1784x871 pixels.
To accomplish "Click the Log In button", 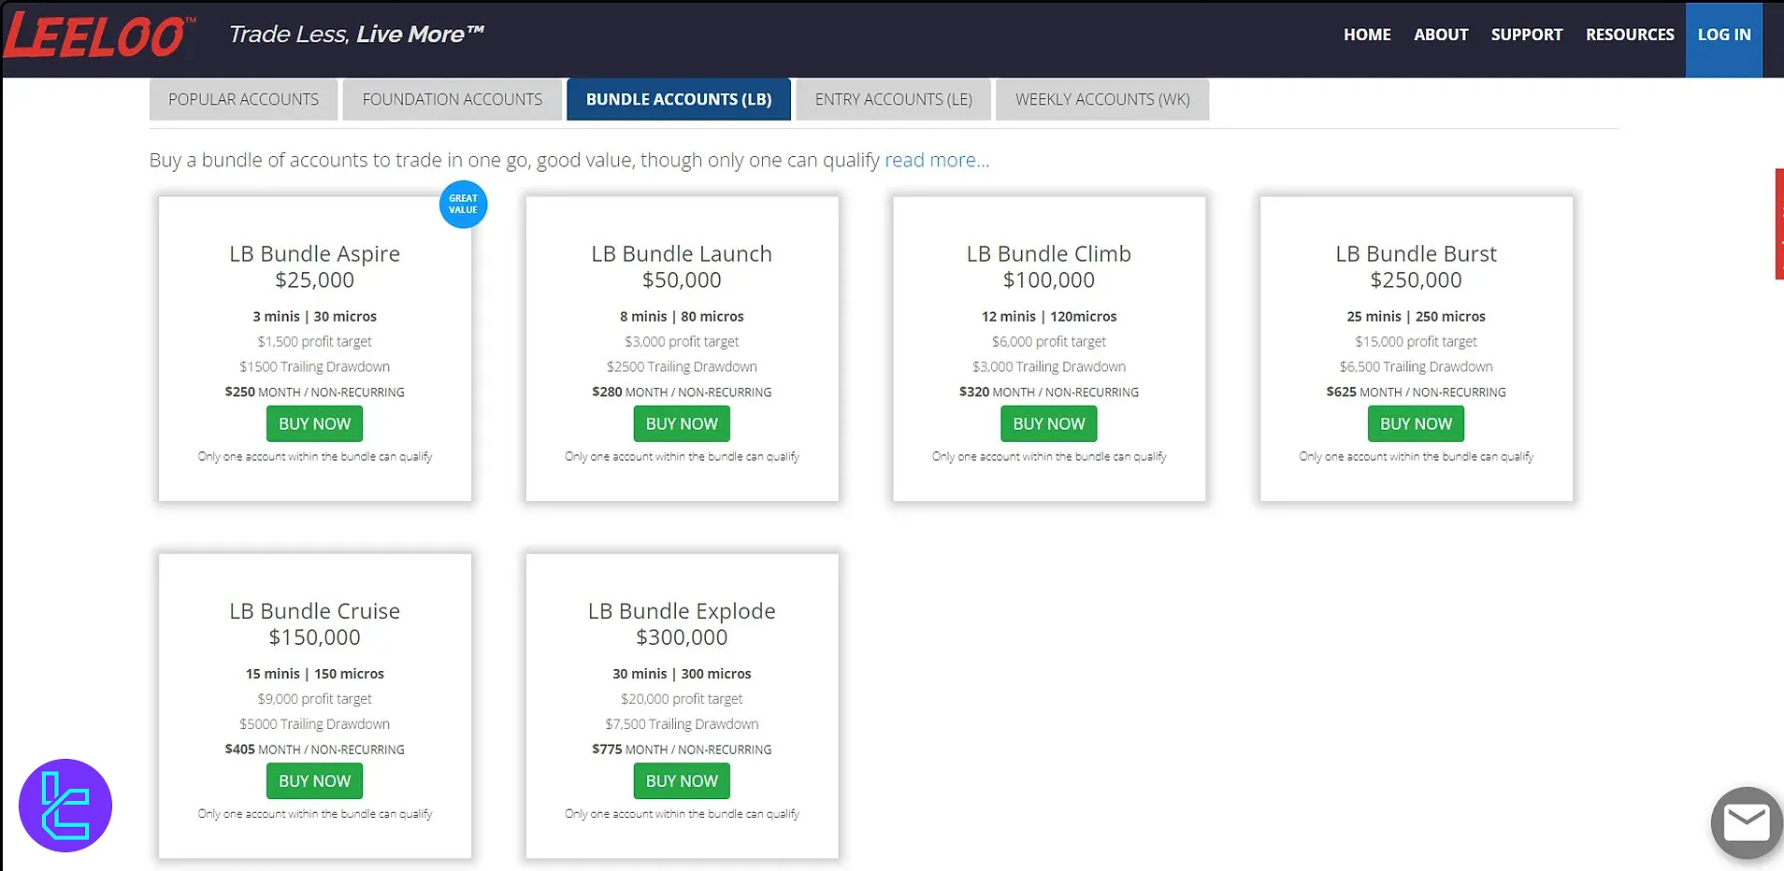I will click(1724, 35).
